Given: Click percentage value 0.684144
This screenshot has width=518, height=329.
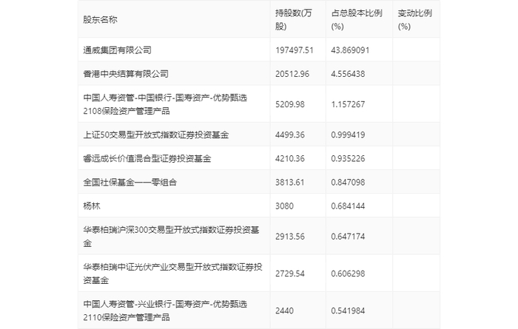Looking at the screenshot, I should tap(349, 206).
